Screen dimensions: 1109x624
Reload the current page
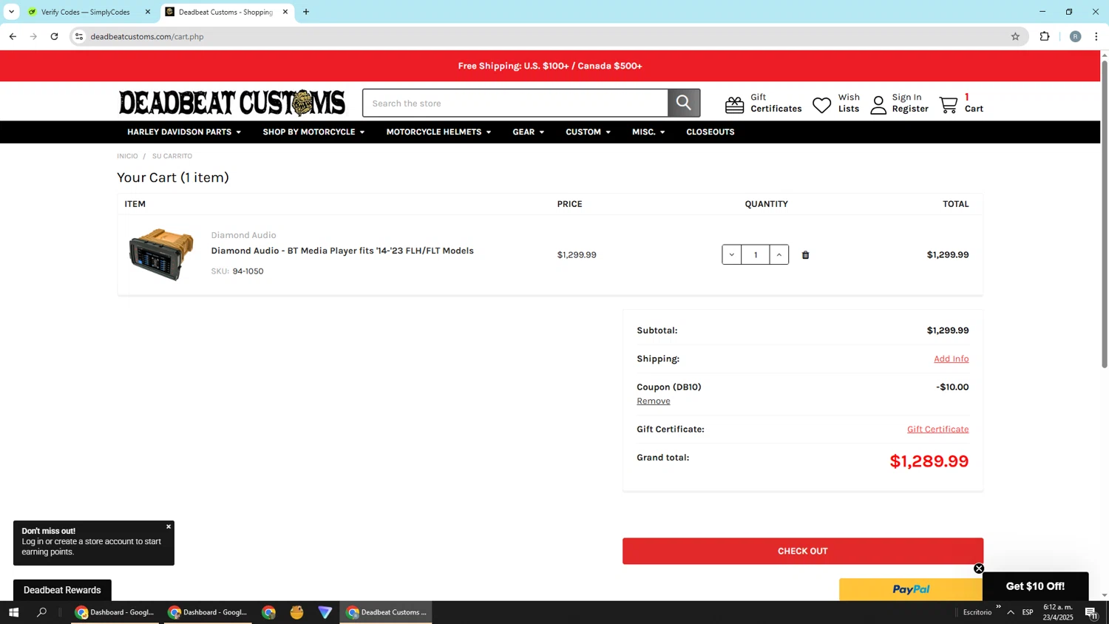pos(54,36)
